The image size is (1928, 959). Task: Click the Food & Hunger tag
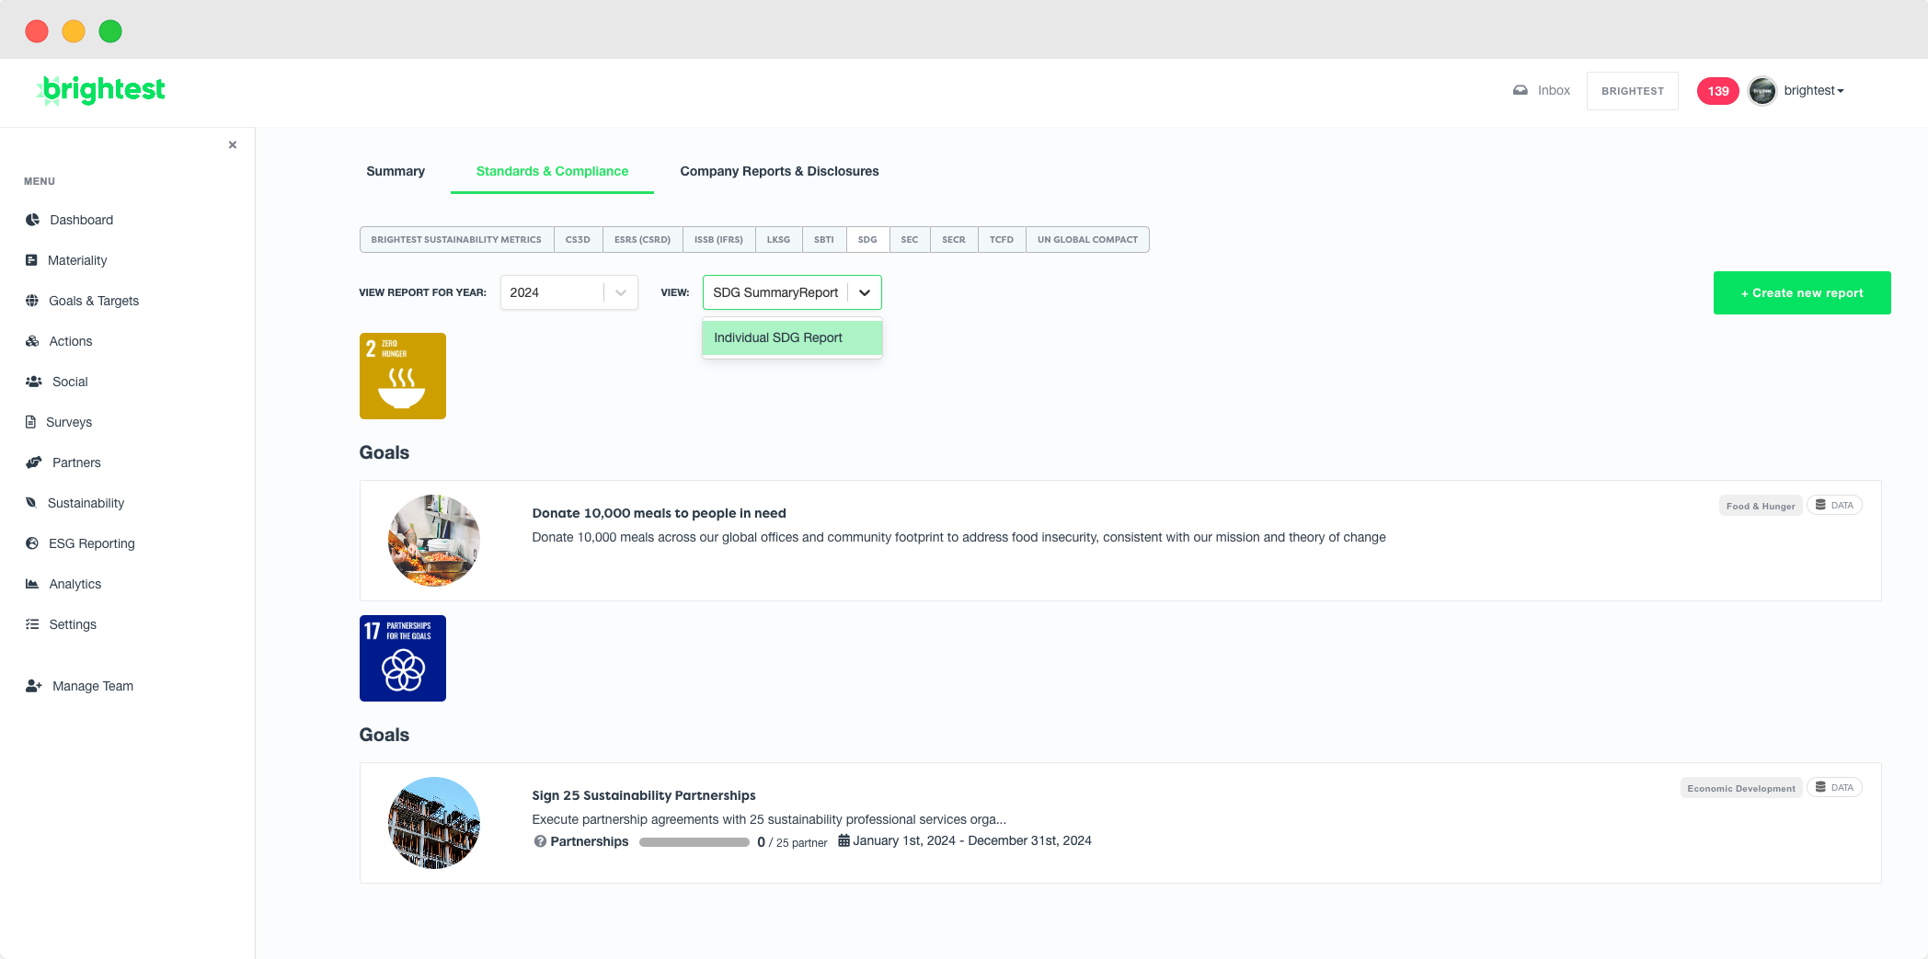click(x=1761, y=506)
